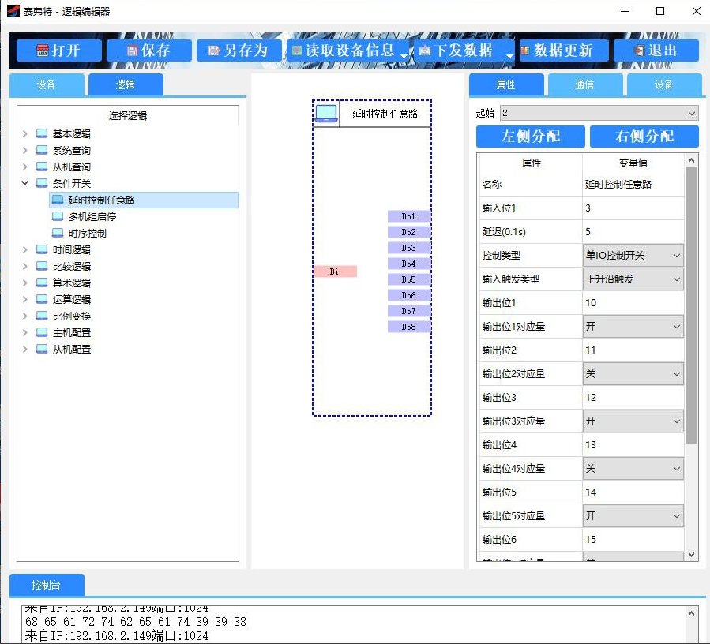Screen dimensions: 710x644
Task: Expand the 基本逻辑 tree node
Action: 25,134
